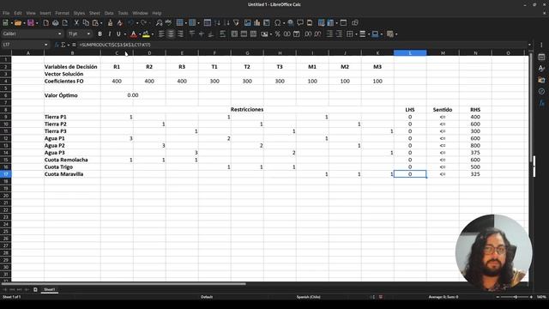Toggle Bold formatting
The height and width of the screenshot is (309, 549).
tap(100, 34)
